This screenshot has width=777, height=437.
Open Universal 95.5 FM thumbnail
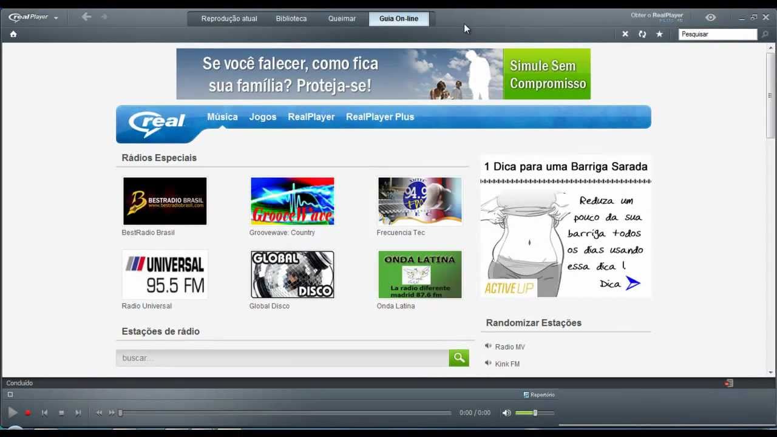click(x=165, y=274)
